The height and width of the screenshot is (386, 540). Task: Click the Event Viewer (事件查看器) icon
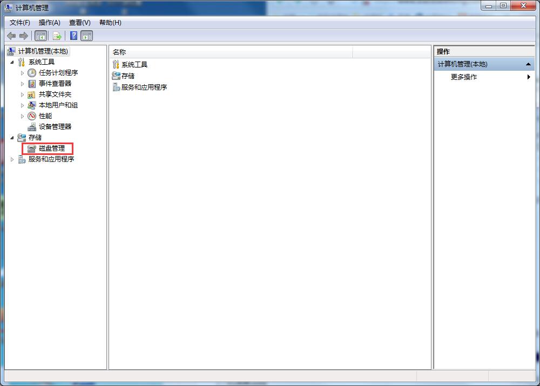(31, 83)
